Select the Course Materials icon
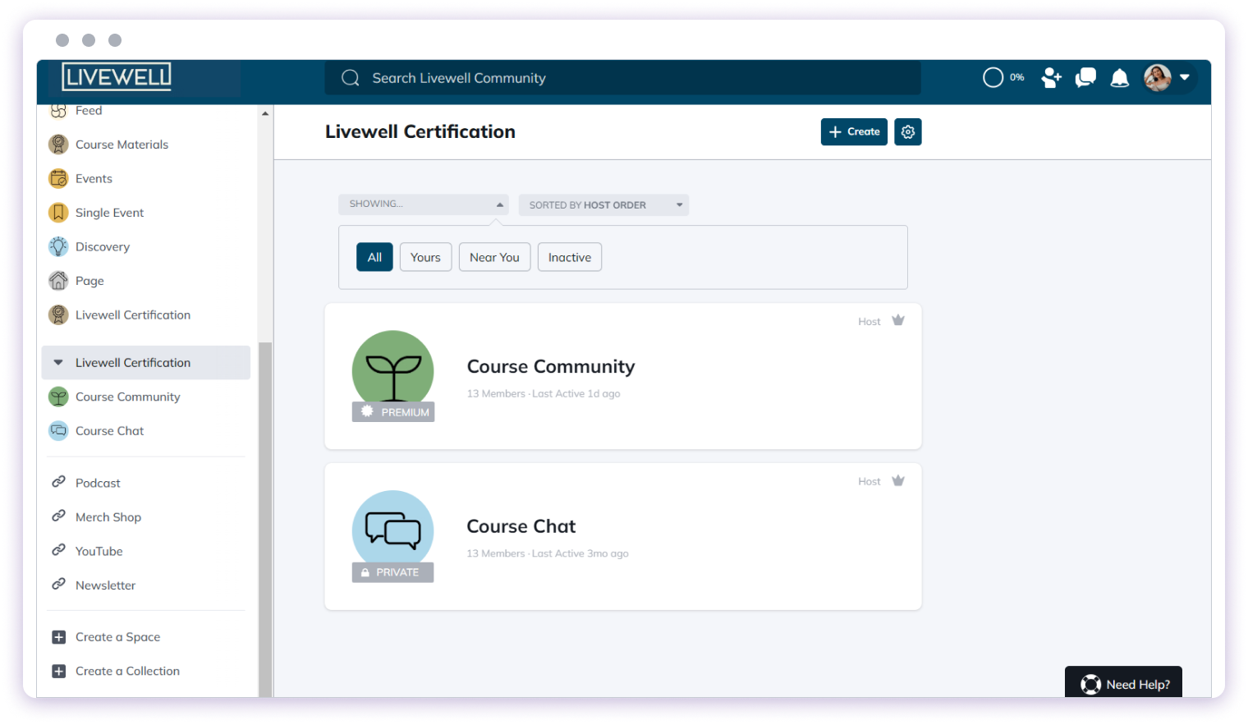 (58, 144)
